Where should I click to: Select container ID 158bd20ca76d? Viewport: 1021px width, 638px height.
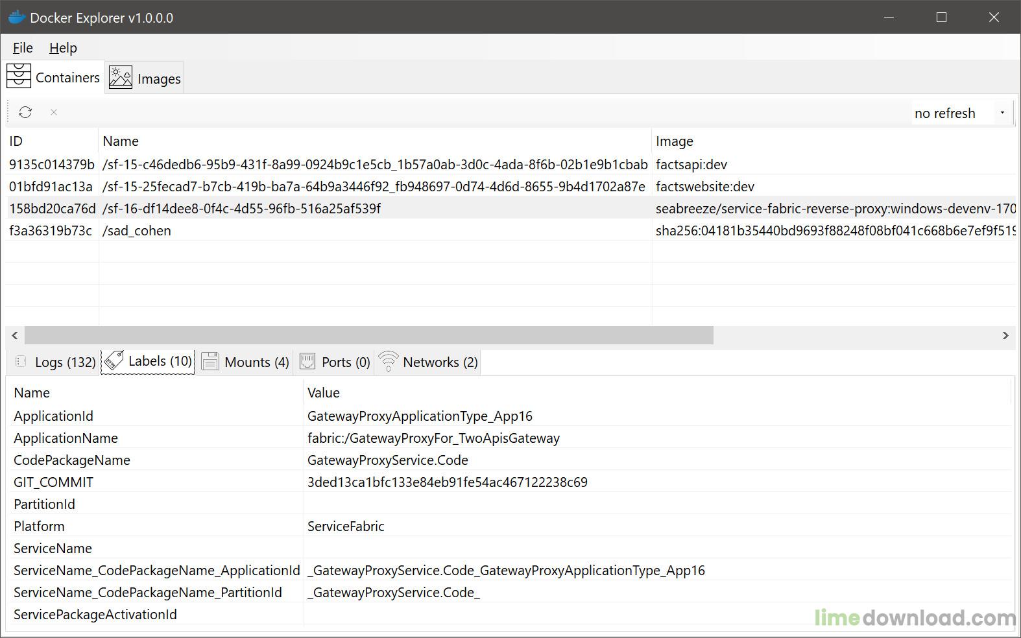click(x=52, y=208)
